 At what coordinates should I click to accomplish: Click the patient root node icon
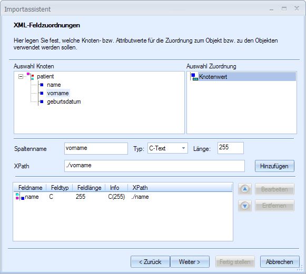(31, 76)
